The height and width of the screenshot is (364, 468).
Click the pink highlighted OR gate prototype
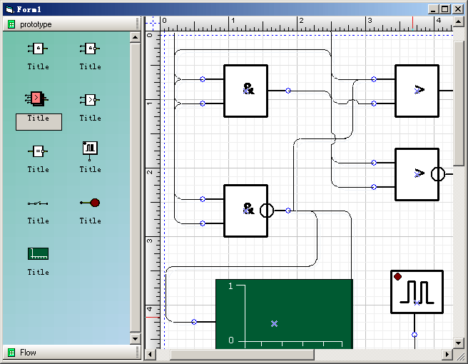click(x=38, y=98)
